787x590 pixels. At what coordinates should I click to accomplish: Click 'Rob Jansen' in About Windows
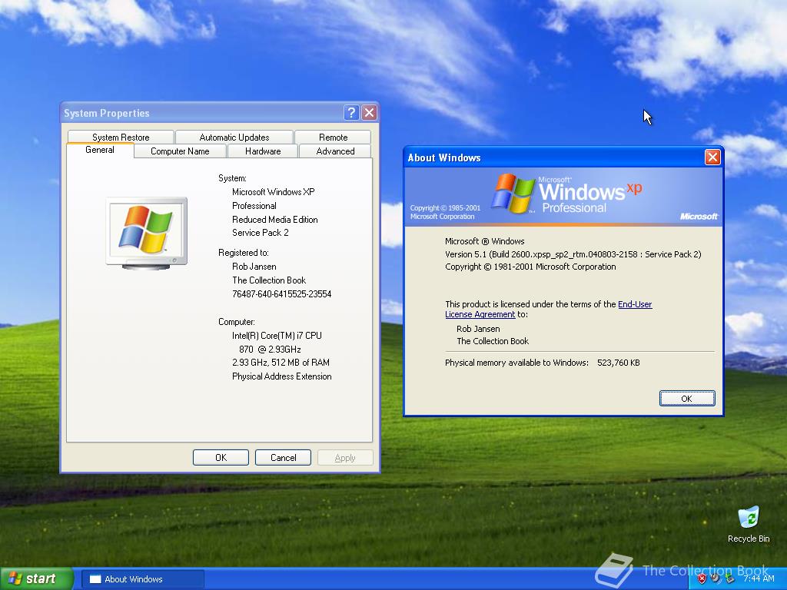(478, 329)
